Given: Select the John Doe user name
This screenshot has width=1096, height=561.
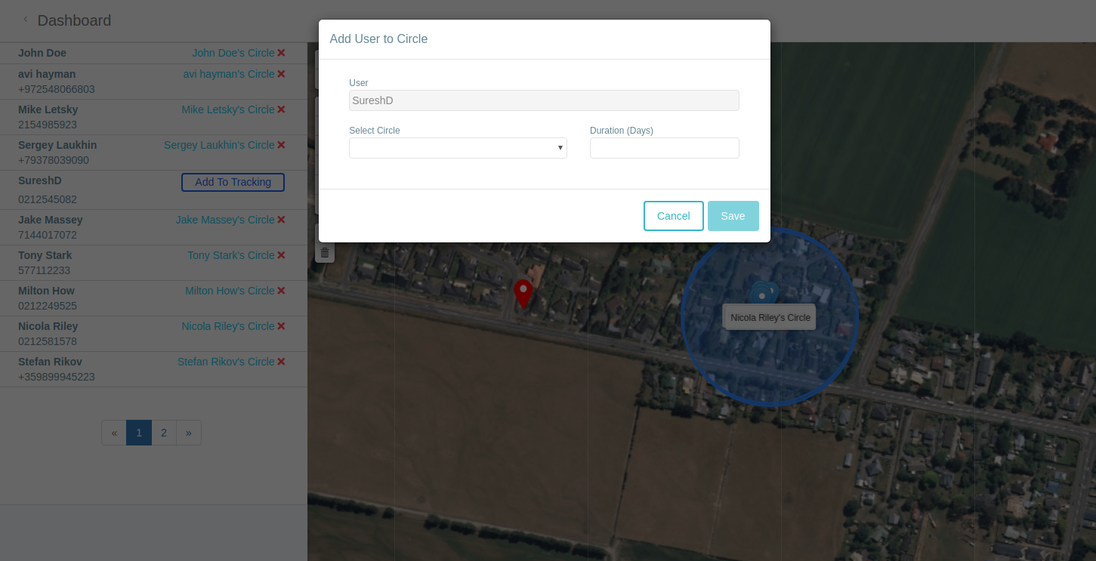Looking at the screenshot, I should [x=42, y=53].
